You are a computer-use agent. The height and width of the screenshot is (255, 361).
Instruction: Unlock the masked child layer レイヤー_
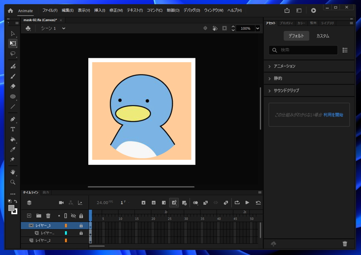coord(81,233)
